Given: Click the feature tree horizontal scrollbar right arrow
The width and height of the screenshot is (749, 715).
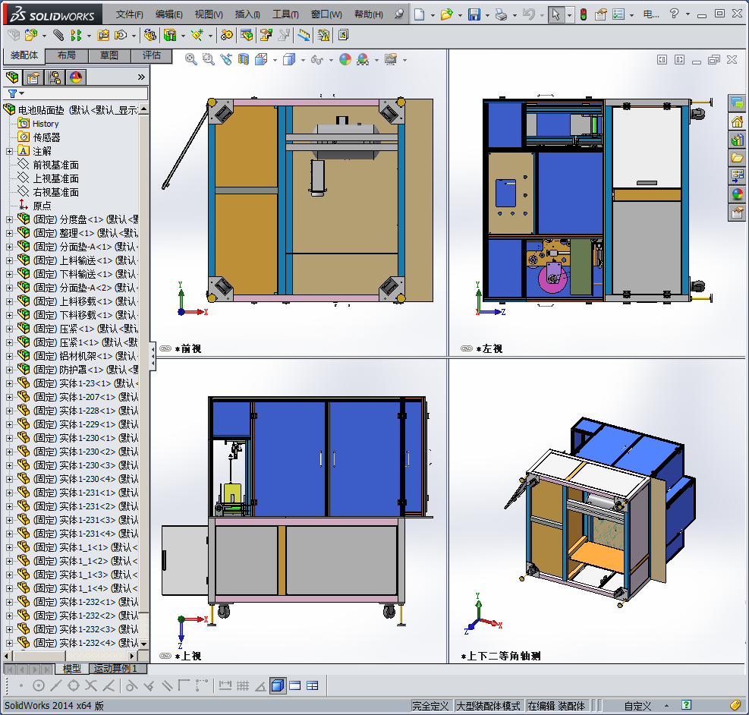Looking at the screenshot, I should pos(133,656).
